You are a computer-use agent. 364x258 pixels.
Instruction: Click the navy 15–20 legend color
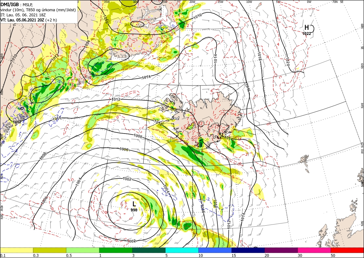click(x=248, y=250)
